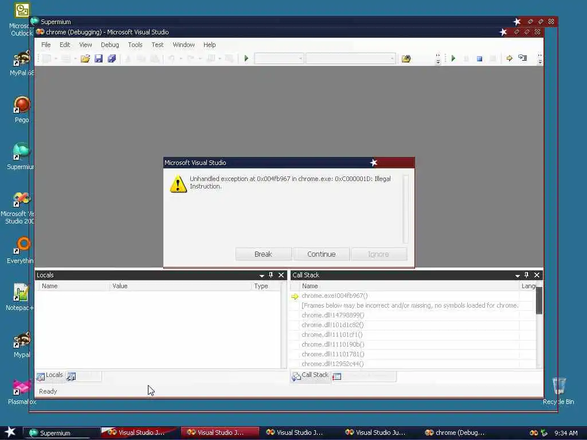Click the Break All pause icon
This screenshot has width=587, height=440.
467,59
